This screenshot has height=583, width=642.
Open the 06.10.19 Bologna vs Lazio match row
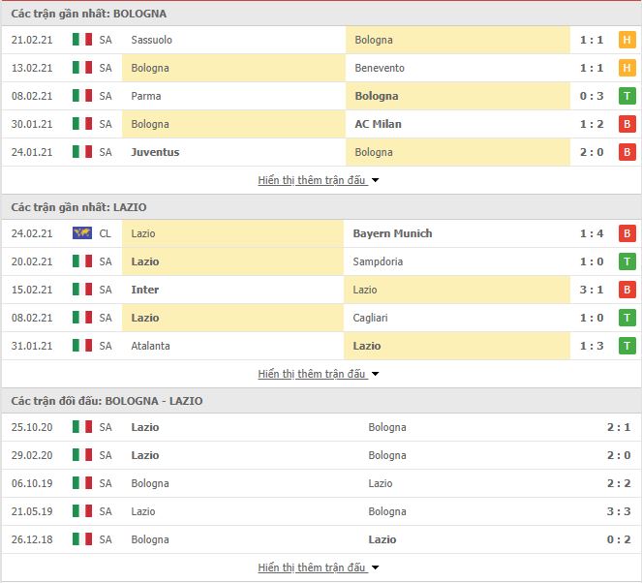point(321,483)
